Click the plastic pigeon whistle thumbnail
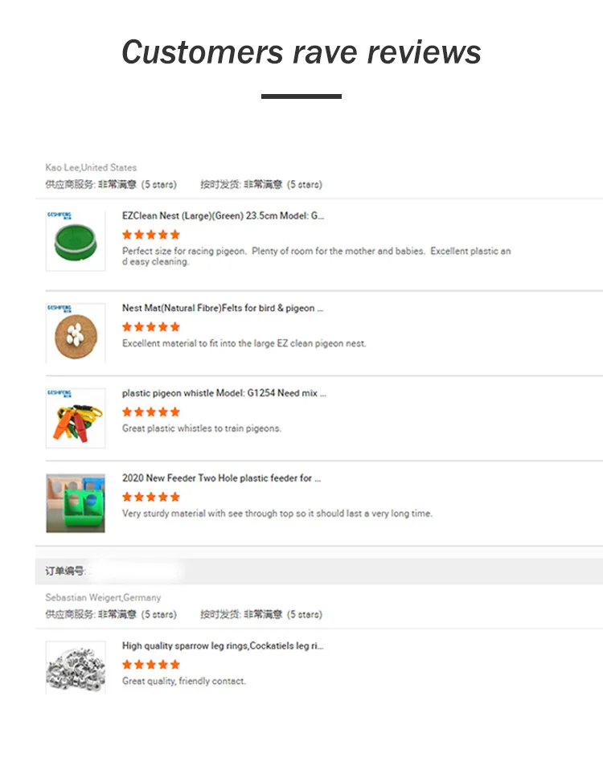This screenshot has width=603, height=762. point(76,417)
